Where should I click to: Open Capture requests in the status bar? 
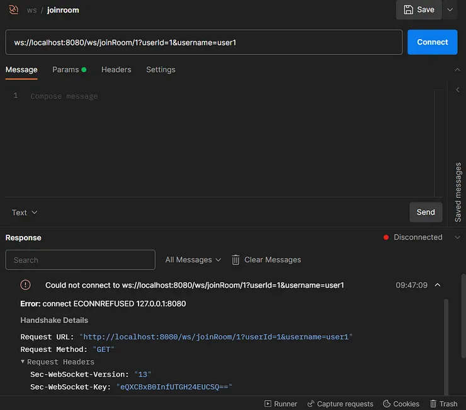click(340, 404)
